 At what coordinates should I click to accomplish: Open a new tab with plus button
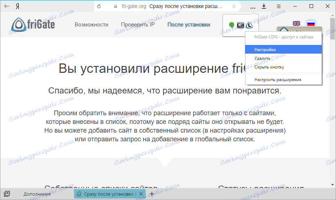152,194
